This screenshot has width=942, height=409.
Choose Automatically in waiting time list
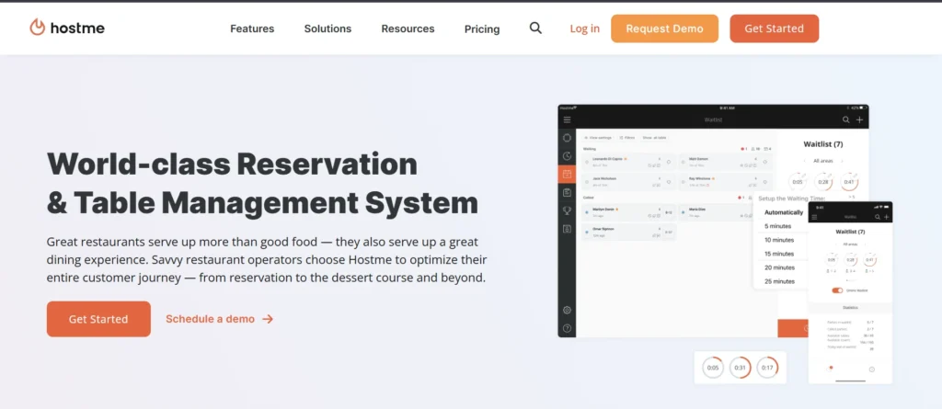784,212
